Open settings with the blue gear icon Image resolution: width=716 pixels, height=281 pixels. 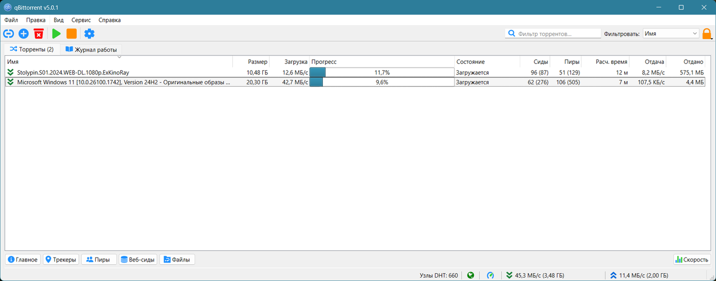coord(89,34)
